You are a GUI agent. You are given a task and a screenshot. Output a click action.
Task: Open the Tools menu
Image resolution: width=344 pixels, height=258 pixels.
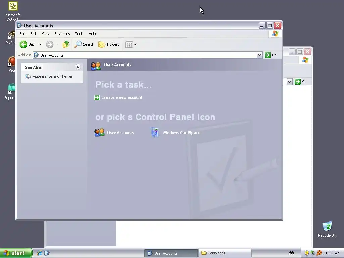click(79, 34)
